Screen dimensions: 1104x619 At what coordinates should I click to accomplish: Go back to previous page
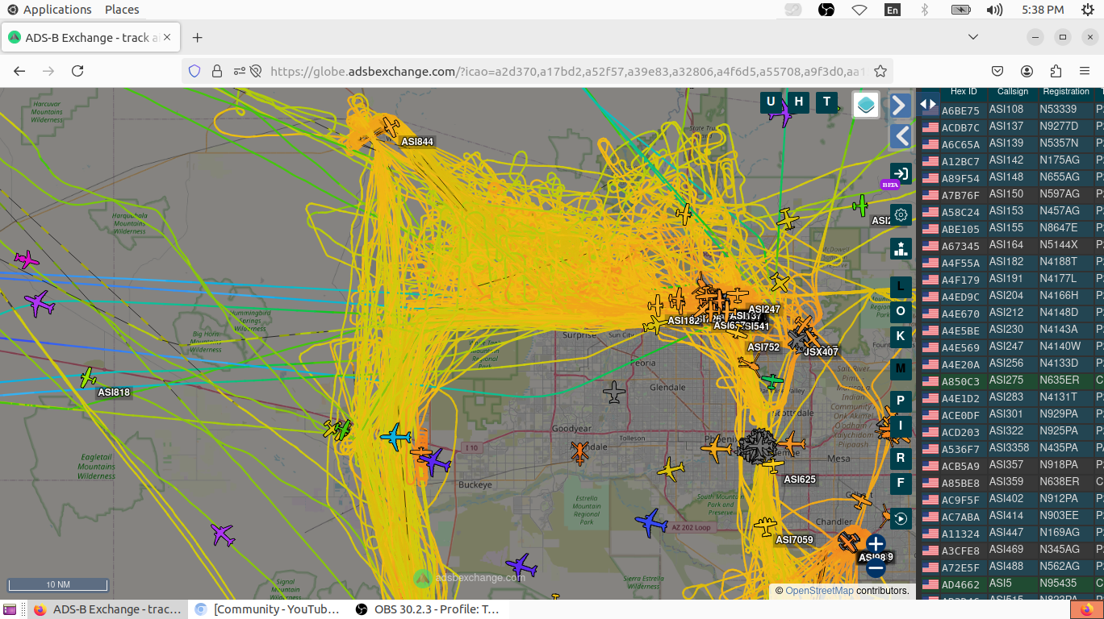19,71
